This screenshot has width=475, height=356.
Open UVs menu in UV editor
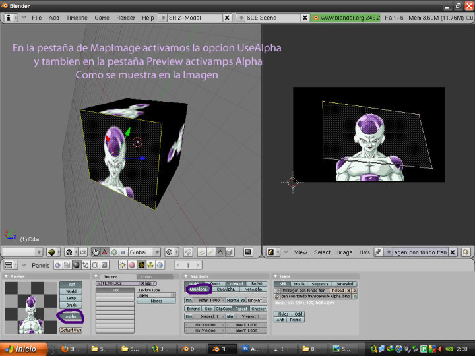point(364,252)
